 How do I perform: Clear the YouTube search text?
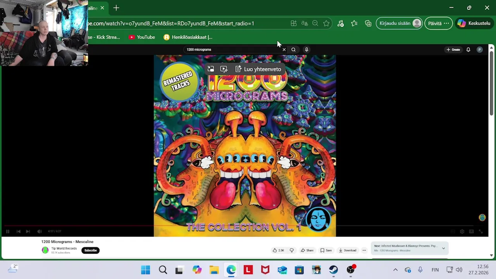[284, 50]
